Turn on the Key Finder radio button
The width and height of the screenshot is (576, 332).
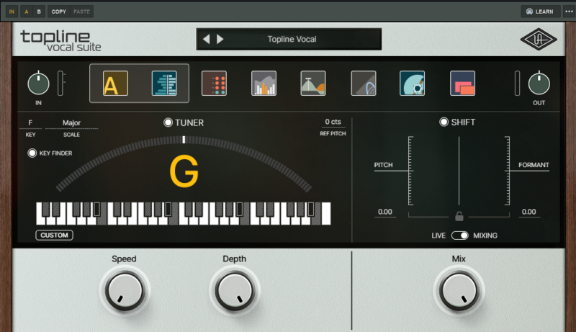click(32, 153)
